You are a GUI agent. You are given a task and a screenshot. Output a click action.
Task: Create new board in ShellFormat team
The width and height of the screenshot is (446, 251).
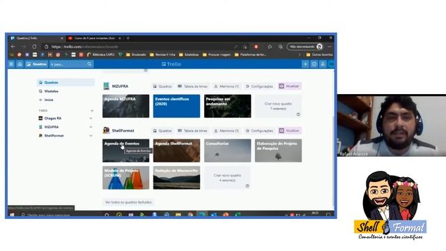(227, 178)
